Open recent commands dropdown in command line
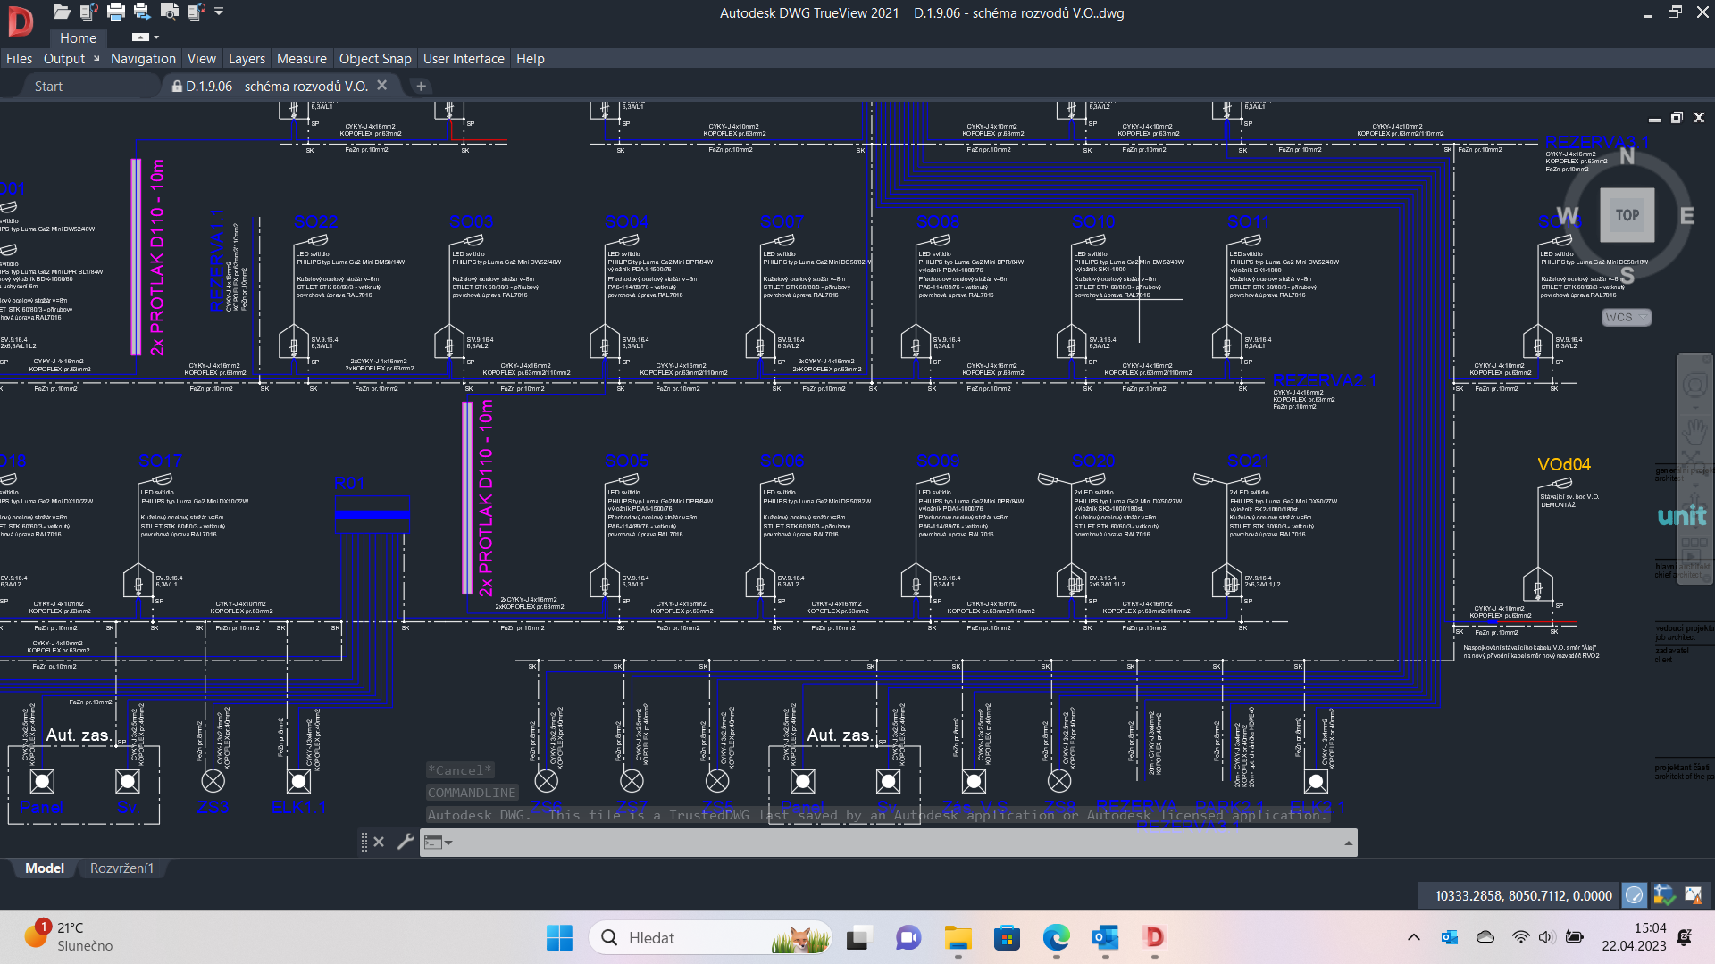1715x964 pixels. [x=438, y=842]
